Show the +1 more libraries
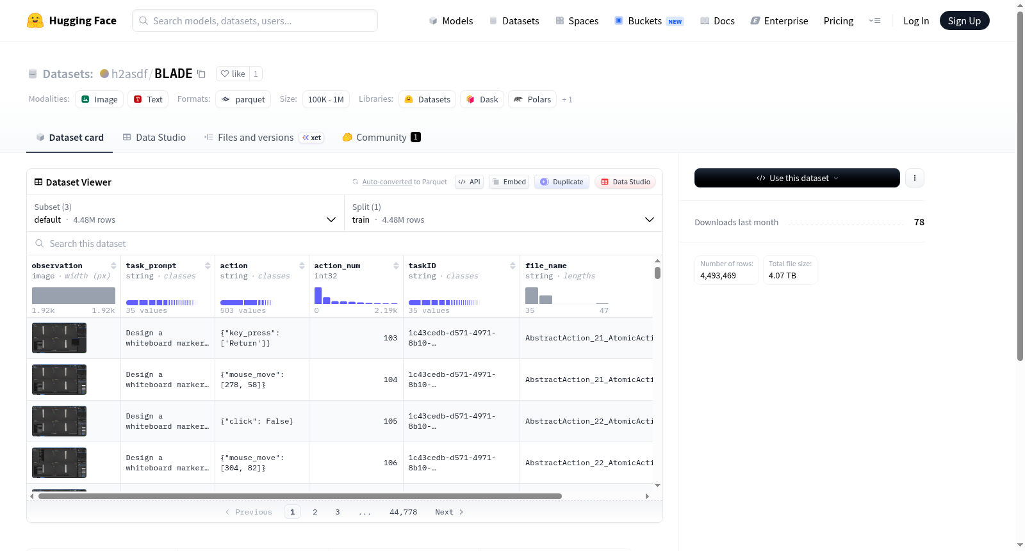The height and width of the screenshot is (551, 1025). coord(567,100)
